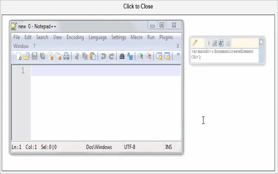278x174 pixels.
Task: Click the 'Sel:0|0' status bar entry
Action: (x=49, y=147)
